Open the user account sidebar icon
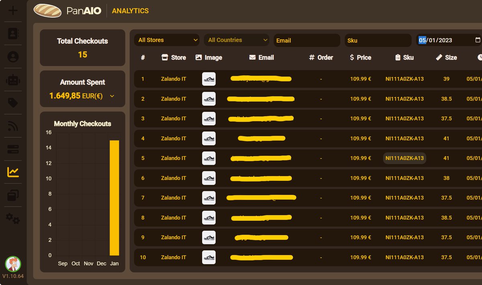Image resolution: width=482 pixels, height=285 pixels. [13, 57]
